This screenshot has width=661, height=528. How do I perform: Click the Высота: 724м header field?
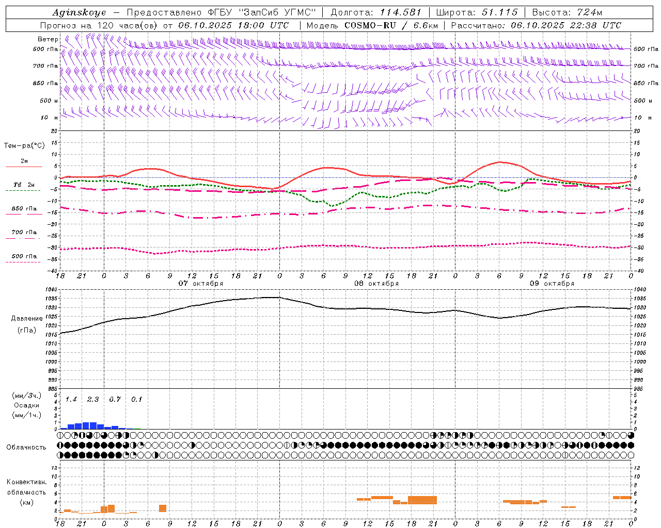tap(567, 12)
